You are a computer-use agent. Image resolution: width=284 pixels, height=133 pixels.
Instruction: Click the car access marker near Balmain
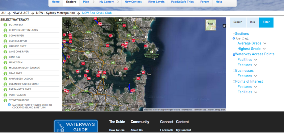tap(89, 79)
